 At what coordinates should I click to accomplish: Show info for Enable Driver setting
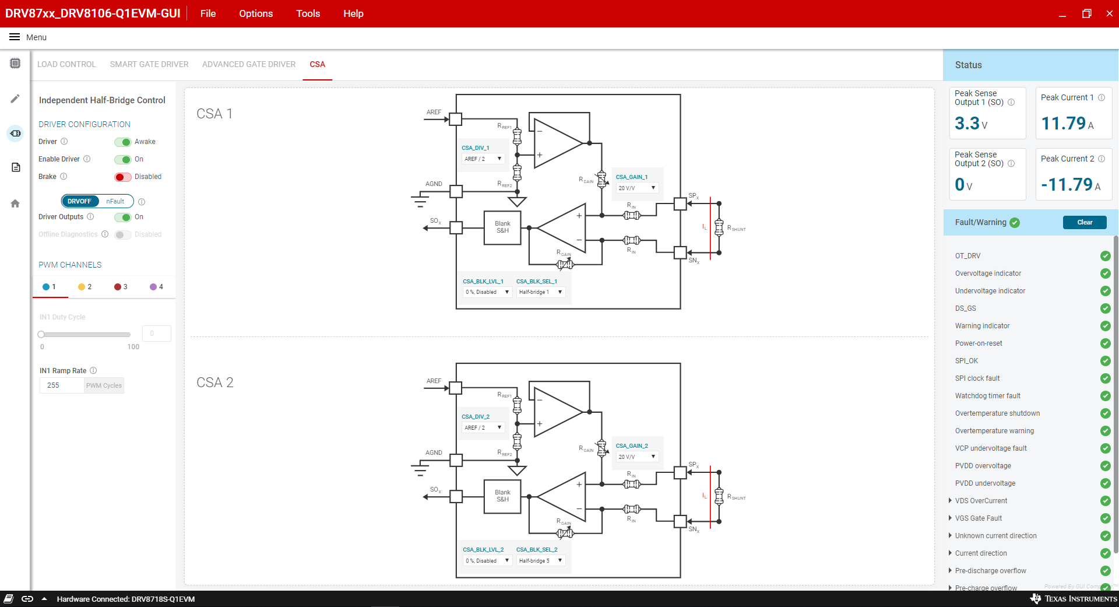[x=87, y=159]
